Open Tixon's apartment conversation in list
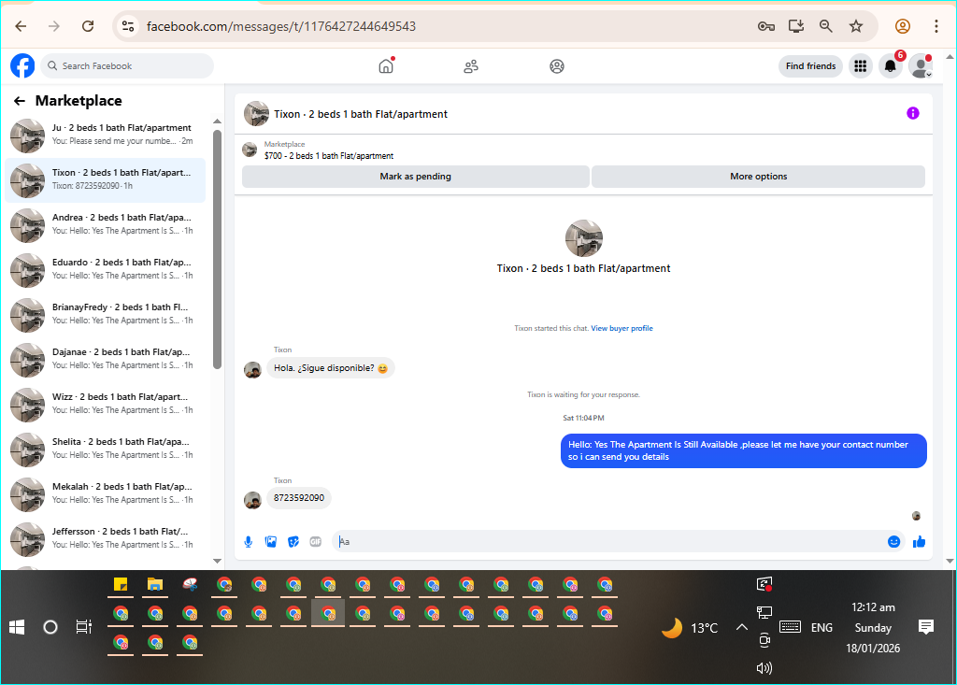 105,180
